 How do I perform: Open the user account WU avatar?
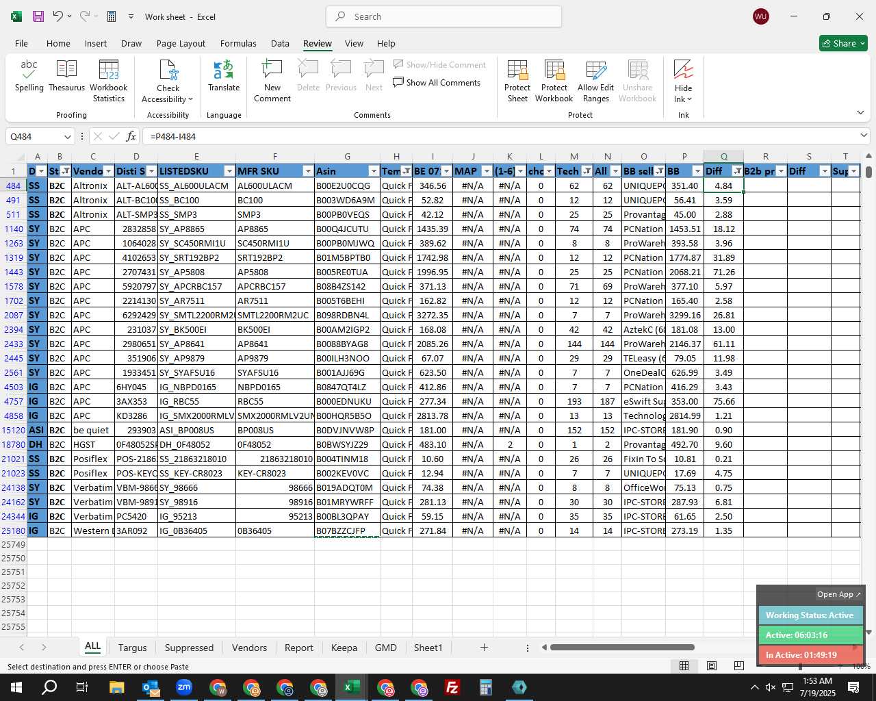tap(760, 16)
